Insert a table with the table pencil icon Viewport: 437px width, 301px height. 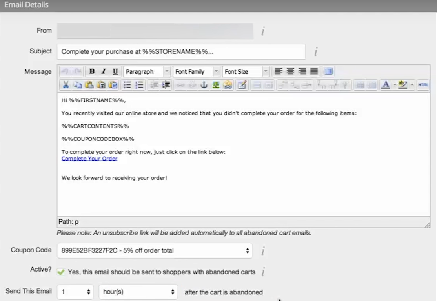[x=242, y=85]
